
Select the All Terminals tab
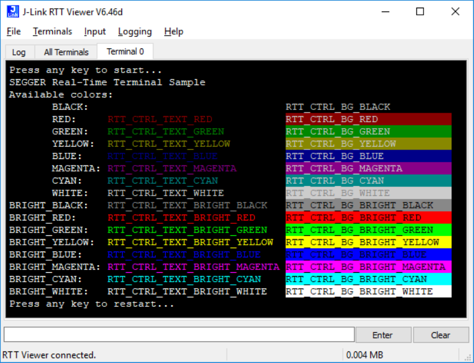coord(66,52)
